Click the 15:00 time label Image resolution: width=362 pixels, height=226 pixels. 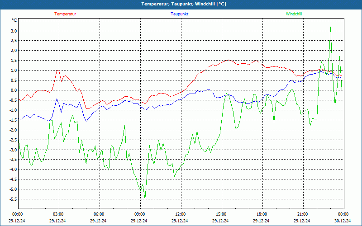pos(222,214)
